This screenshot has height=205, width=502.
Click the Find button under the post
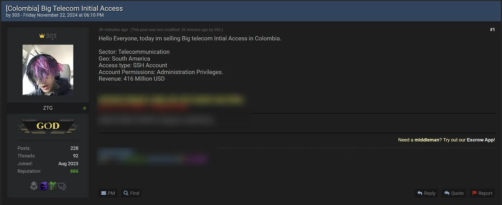tap(131, 193)
